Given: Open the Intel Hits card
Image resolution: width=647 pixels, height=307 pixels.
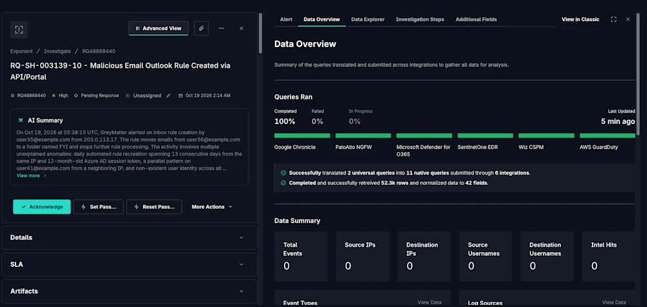Looking at the screenshot, I should tap(609, 257).
